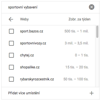Select the chytej.cz site name

(27, 55)
